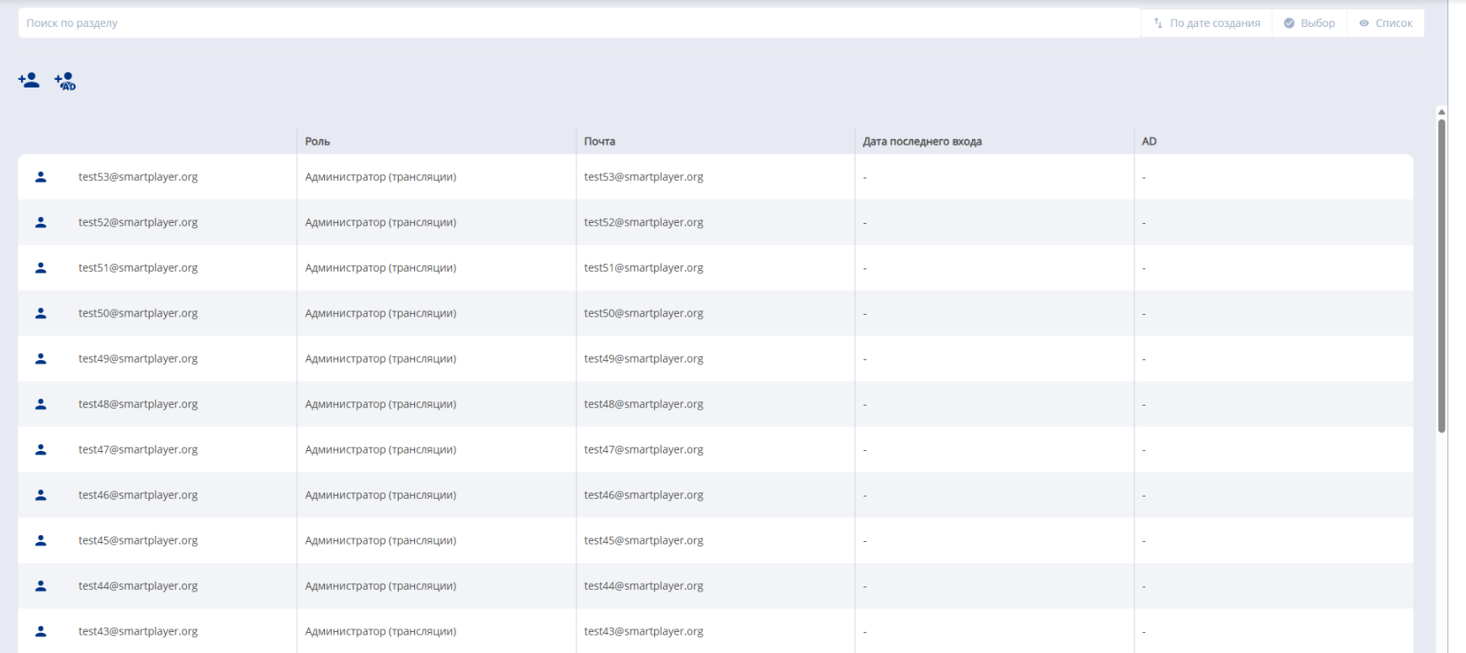1466x653 pixels.
Task: Click the add user icon
Action: pyautogui.click(x=29, y=81)
